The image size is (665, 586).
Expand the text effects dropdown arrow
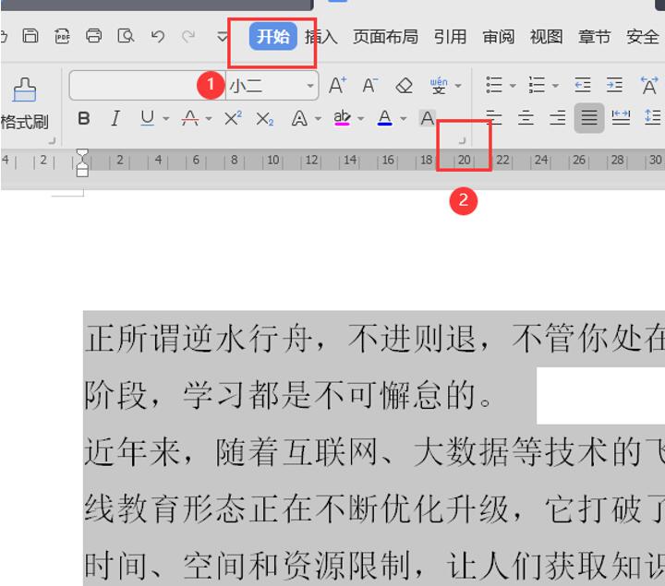(318, 119)
